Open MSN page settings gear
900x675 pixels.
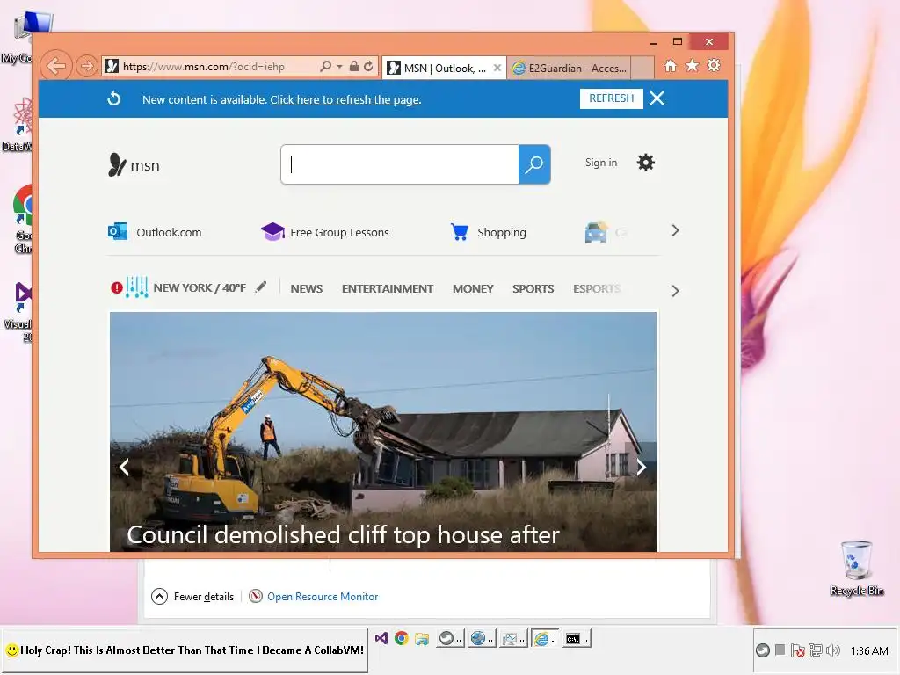point(646,163)
